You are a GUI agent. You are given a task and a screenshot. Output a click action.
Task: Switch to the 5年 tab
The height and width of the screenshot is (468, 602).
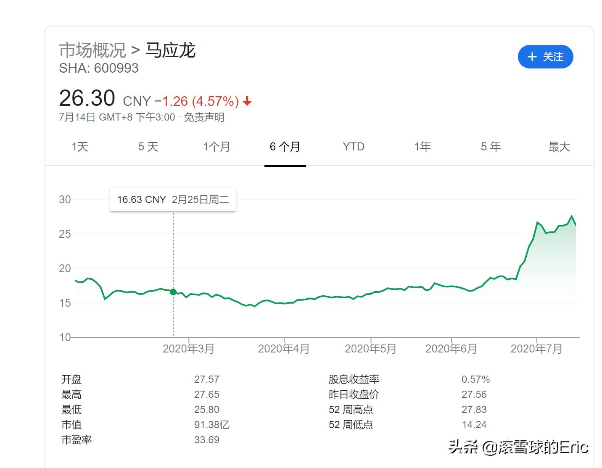491,147
